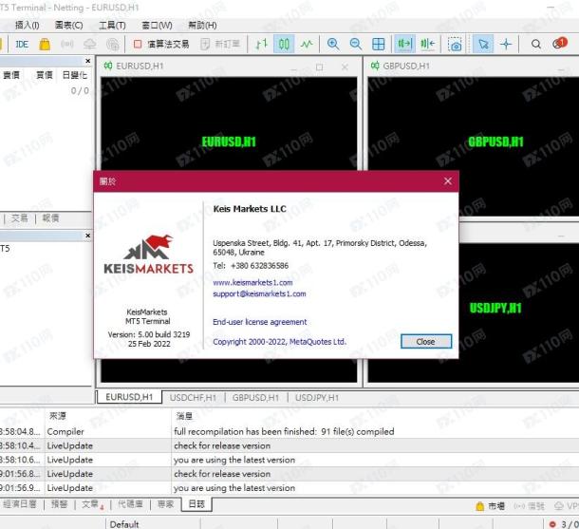Select the 'full recompilation has been finished' message
Screen dimensions: 579x529
point(284,431)
